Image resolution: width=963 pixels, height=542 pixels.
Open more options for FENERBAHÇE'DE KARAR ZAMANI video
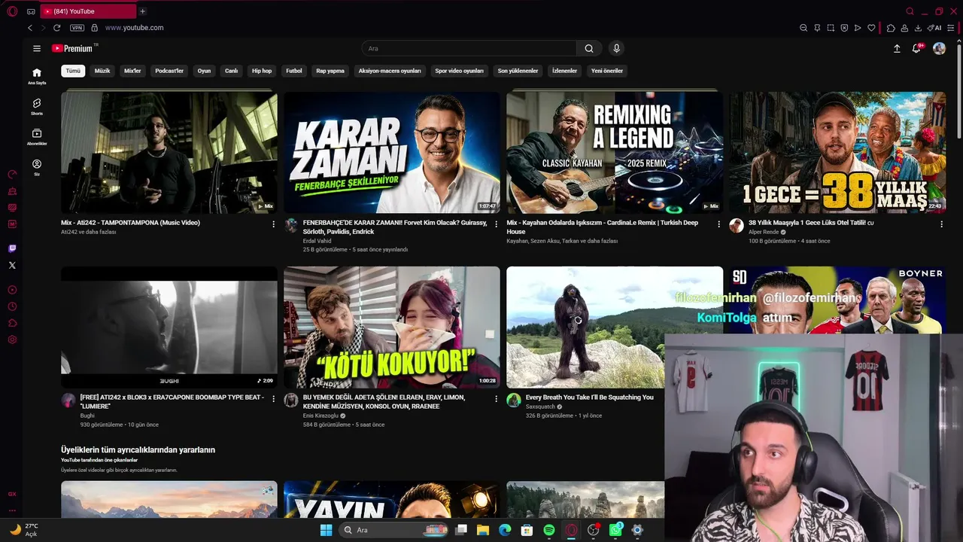point(496,224)
